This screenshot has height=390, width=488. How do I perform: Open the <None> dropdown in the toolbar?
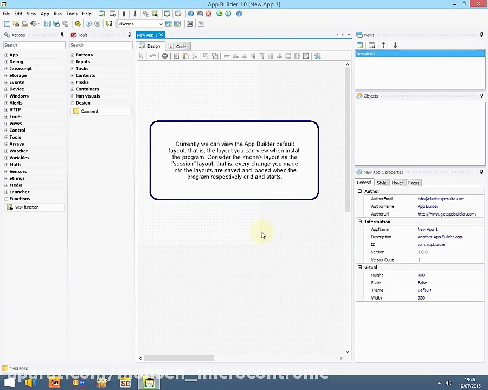point(159,23)
